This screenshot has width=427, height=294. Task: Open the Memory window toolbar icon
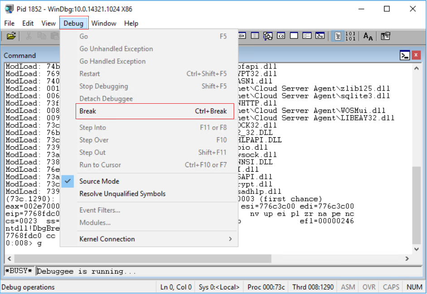coord(255,36)
